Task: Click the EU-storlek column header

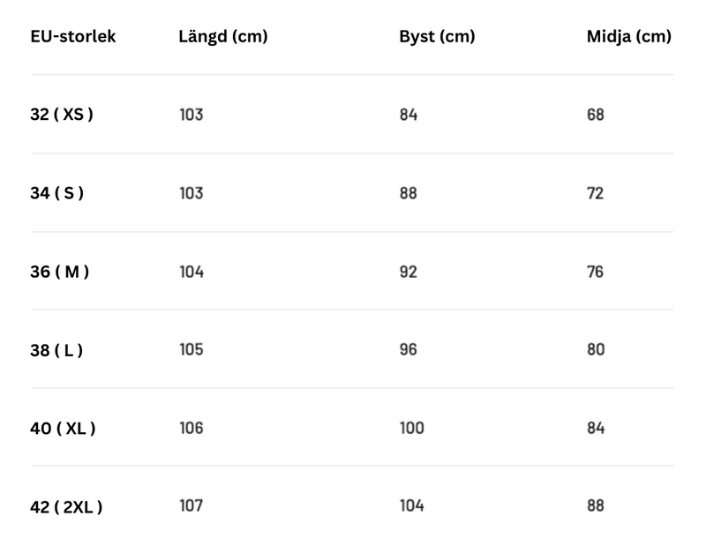Action: (x=73, y=36)
